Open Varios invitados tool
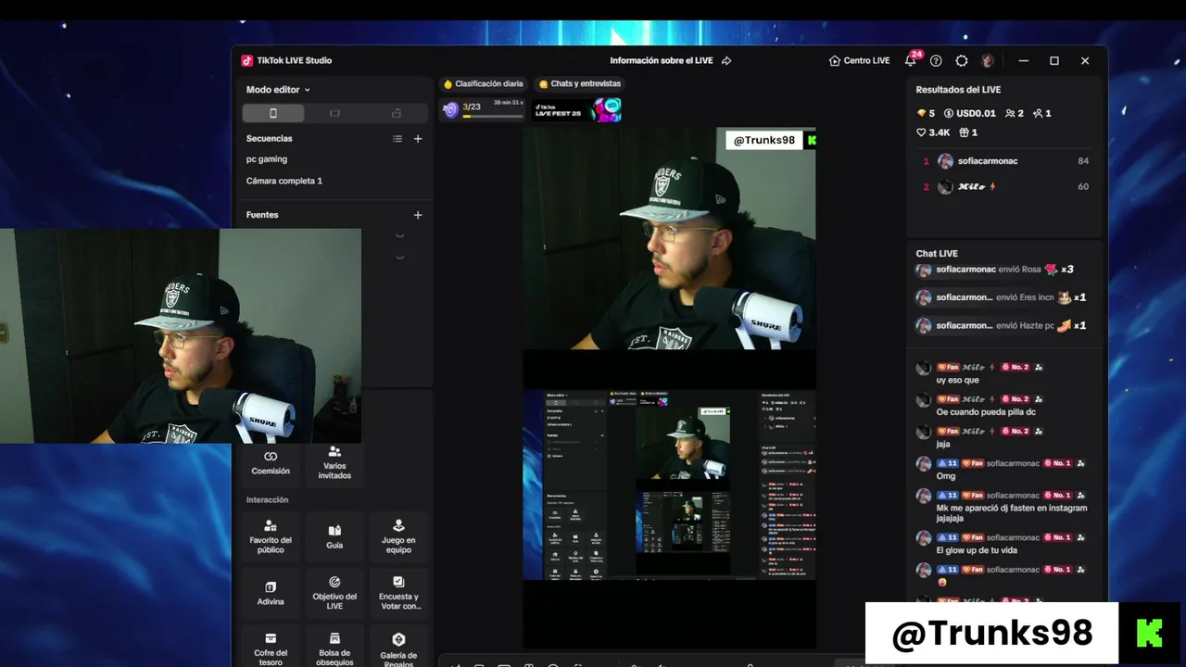The height and width of the screenshot is (667, 1186). coord(334,464)
